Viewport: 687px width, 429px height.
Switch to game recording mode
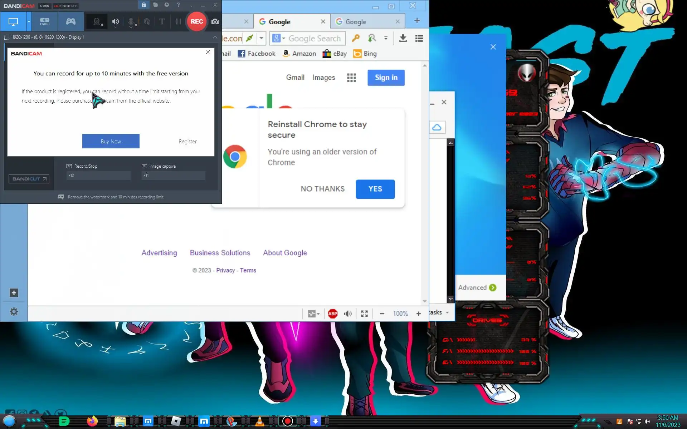pyautogui.click(x=71, y=21)
